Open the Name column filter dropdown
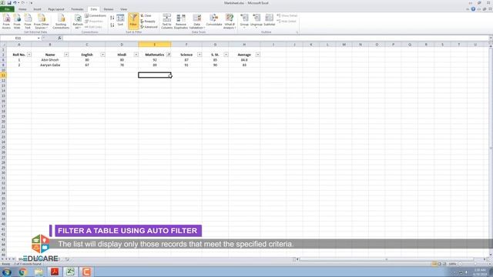Screen dimensions: 493x277 tap(66, 55)
